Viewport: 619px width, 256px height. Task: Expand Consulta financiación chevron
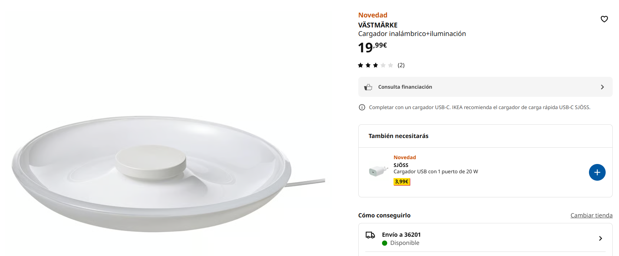click(602, 87)
